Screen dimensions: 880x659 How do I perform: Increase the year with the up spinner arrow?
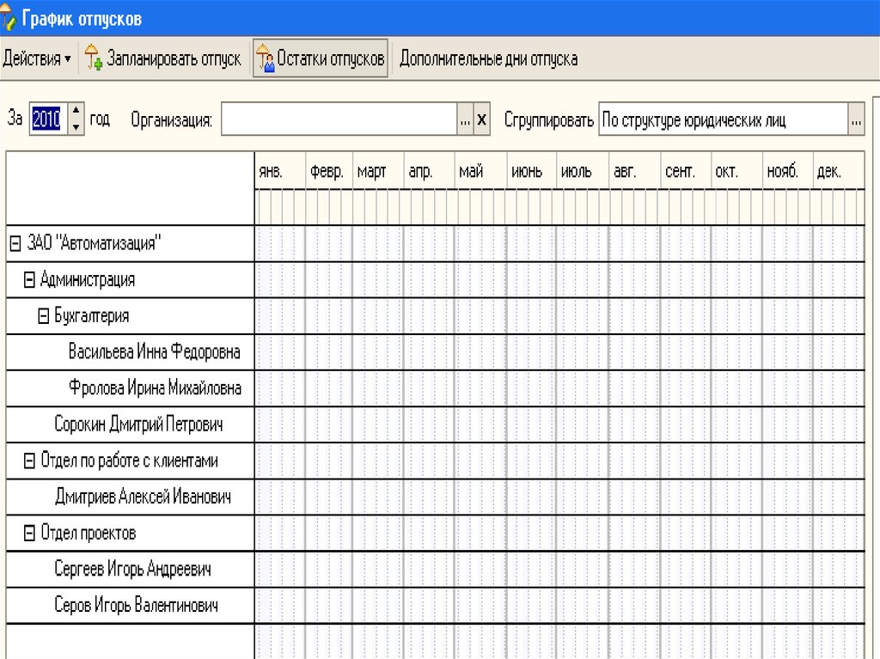click(x=76, y=112)
